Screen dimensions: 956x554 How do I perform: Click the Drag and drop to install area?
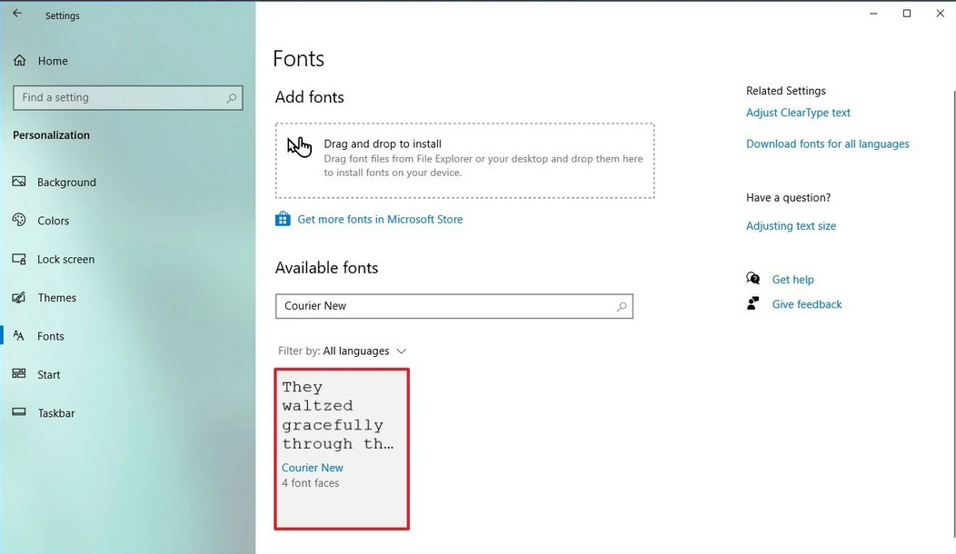(x=464, y=161)
